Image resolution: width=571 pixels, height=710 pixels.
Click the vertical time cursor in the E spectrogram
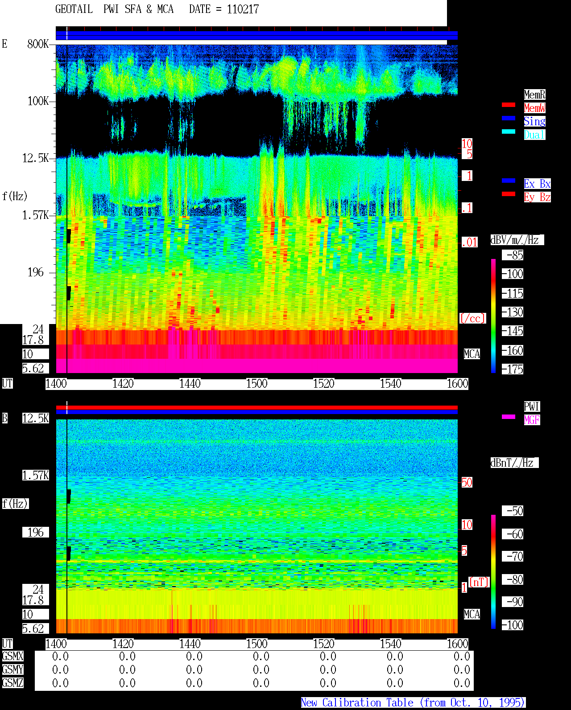coord(67,209)
